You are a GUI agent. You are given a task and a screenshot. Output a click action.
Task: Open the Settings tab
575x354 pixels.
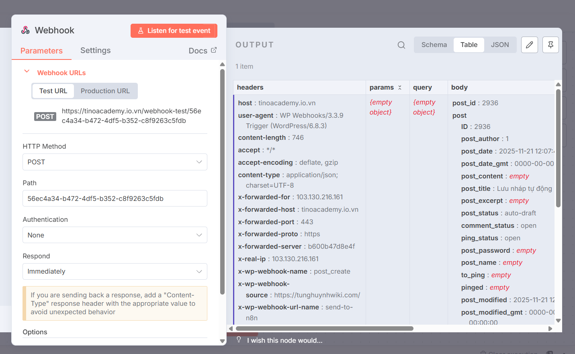pyautogui.click(x=95, y=51)
